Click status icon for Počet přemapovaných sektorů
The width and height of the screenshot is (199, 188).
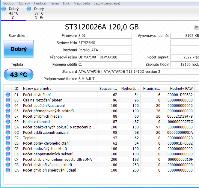8,111
